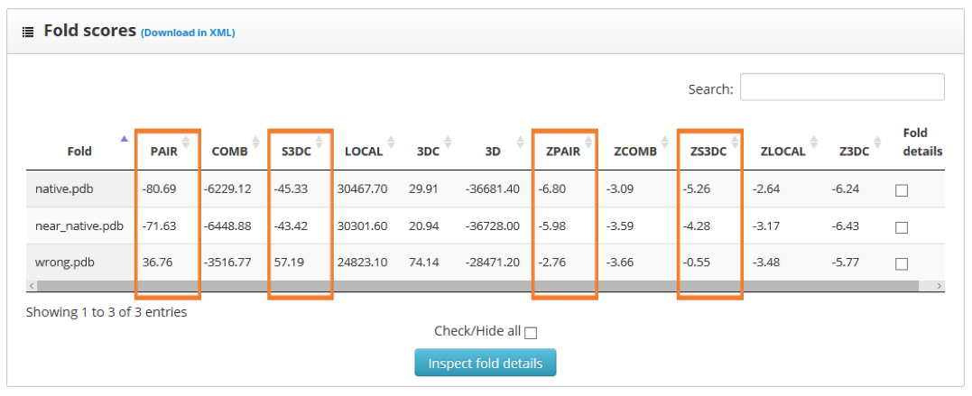Image resolution: width=972 pixels, height=396 pixels.
Task: Click ZLOCAL value -3.48
Action: tap(766, 262)
